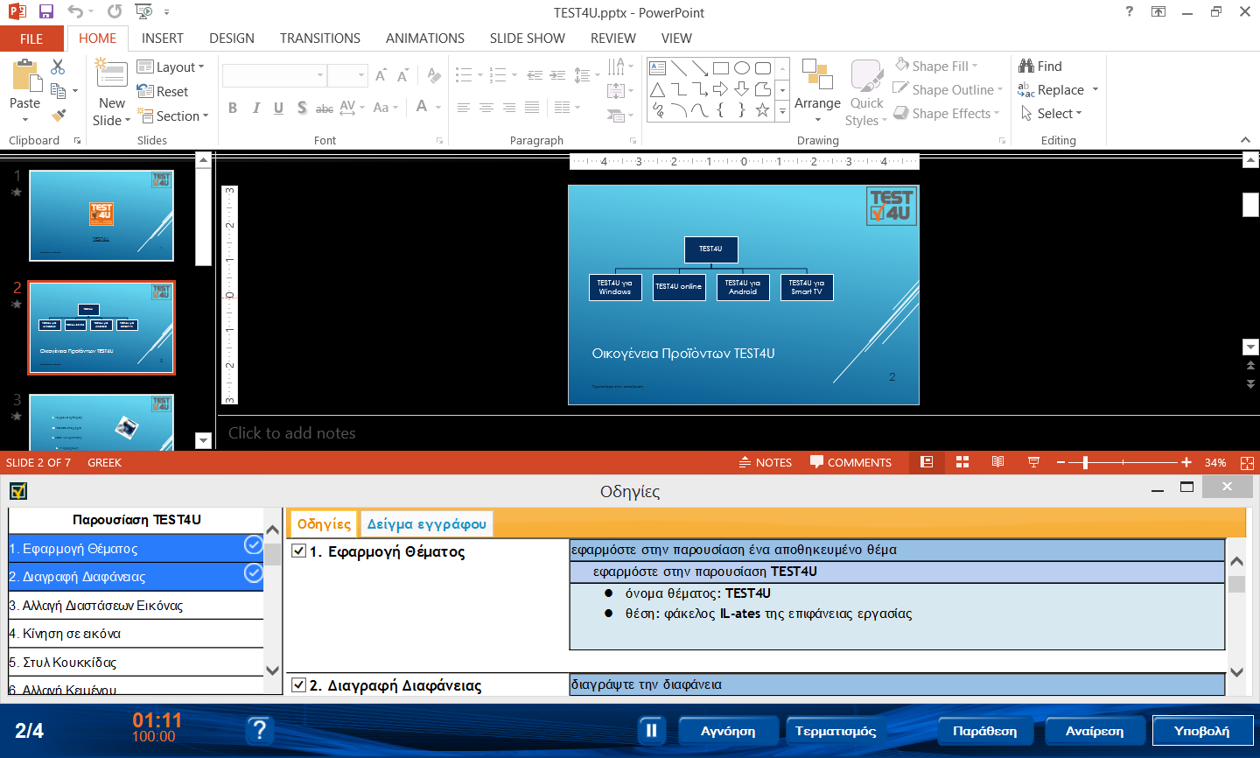The image size is (1260, 758).
Task: Fit slide to current window
Action: click(x=1248, y=463)
